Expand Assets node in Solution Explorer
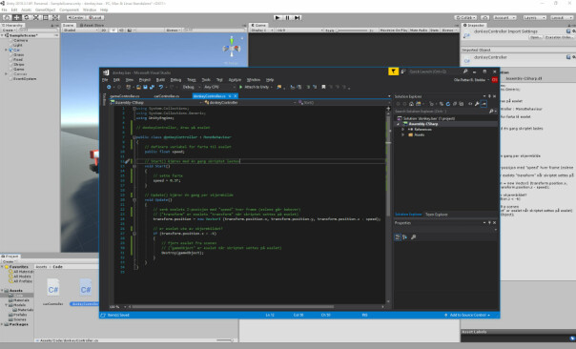The width and height of the screenshot is (576, 349). point(403,134)
